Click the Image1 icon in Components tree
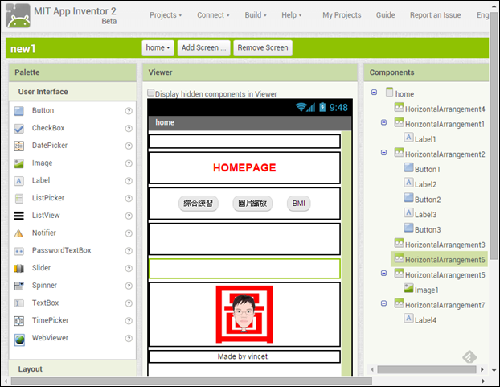This screenshot has width=500, height=387. coord(408,288)
